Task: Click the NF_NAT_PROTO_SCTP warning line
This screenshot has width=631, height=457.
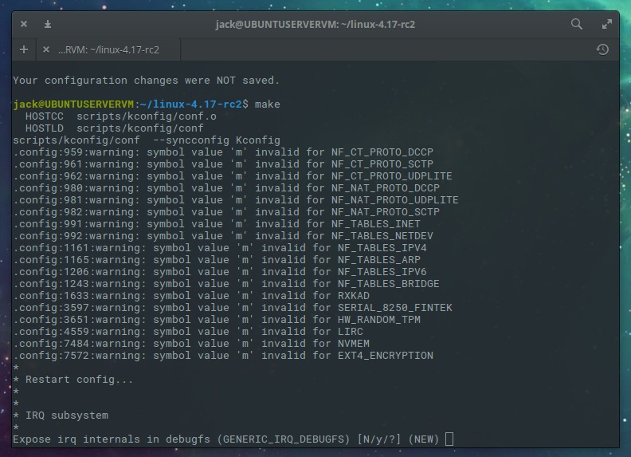Action: (x=226, y=212)
